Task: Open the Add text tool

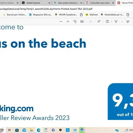Action: click(107, 22)
